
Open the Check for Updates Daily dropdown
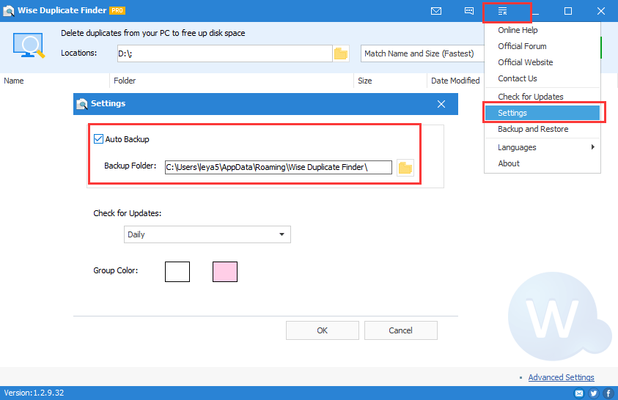click(x=207, y=234)
